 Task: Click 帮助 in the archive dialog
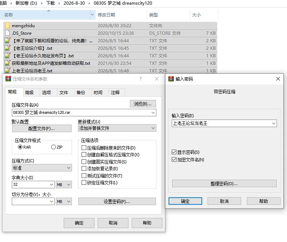[x=147, y=223]
